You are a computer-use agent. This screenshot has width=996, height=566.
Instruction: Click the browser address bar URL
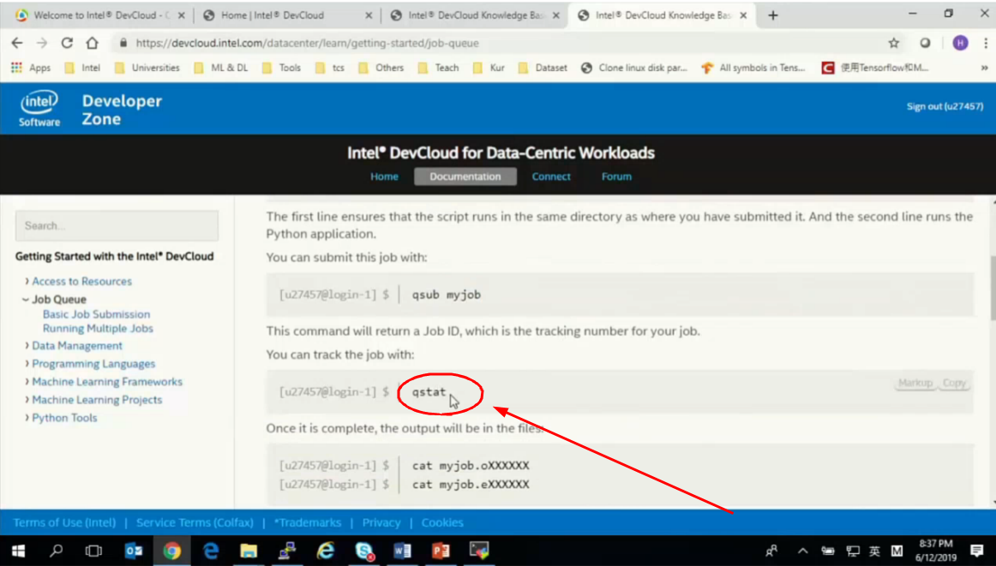[x=308, y=43]
